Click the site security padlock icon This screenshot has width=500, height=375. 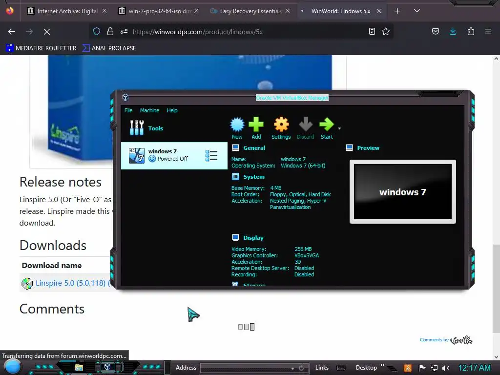[x=110, y=31]
